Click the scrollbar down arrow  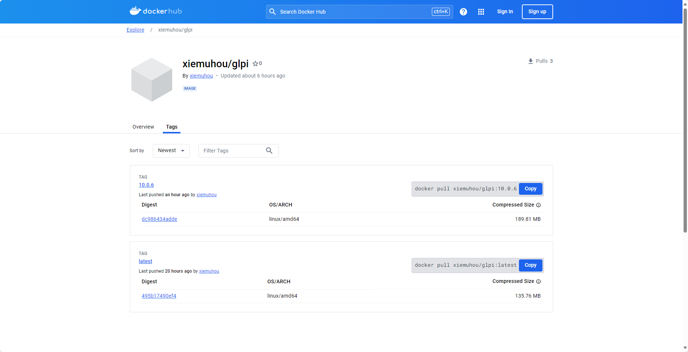pyautogui.click(x=685, y=348)
